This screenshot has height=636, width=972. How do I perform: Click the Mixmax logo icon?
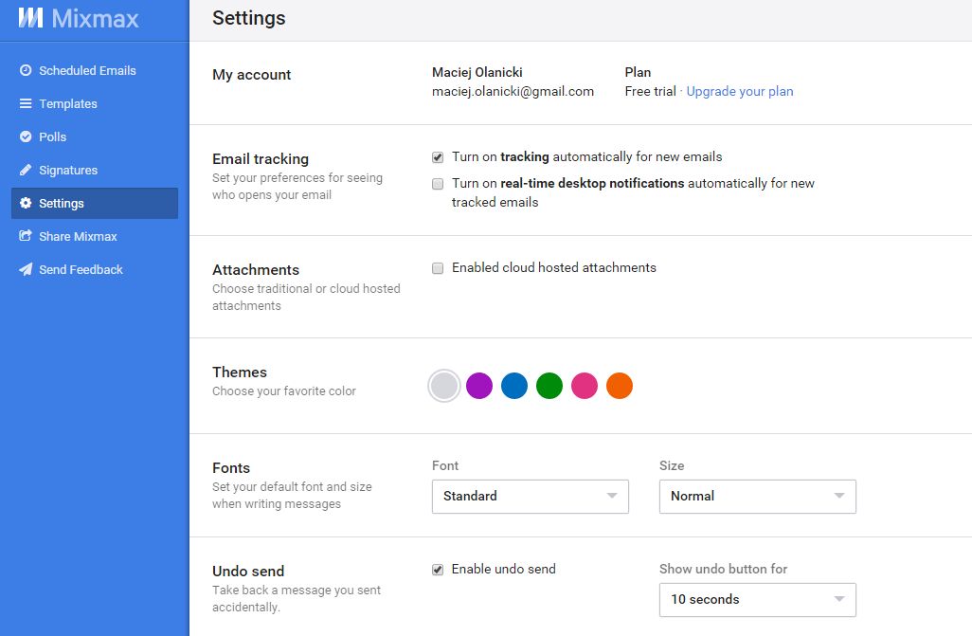tap(31, 18)
